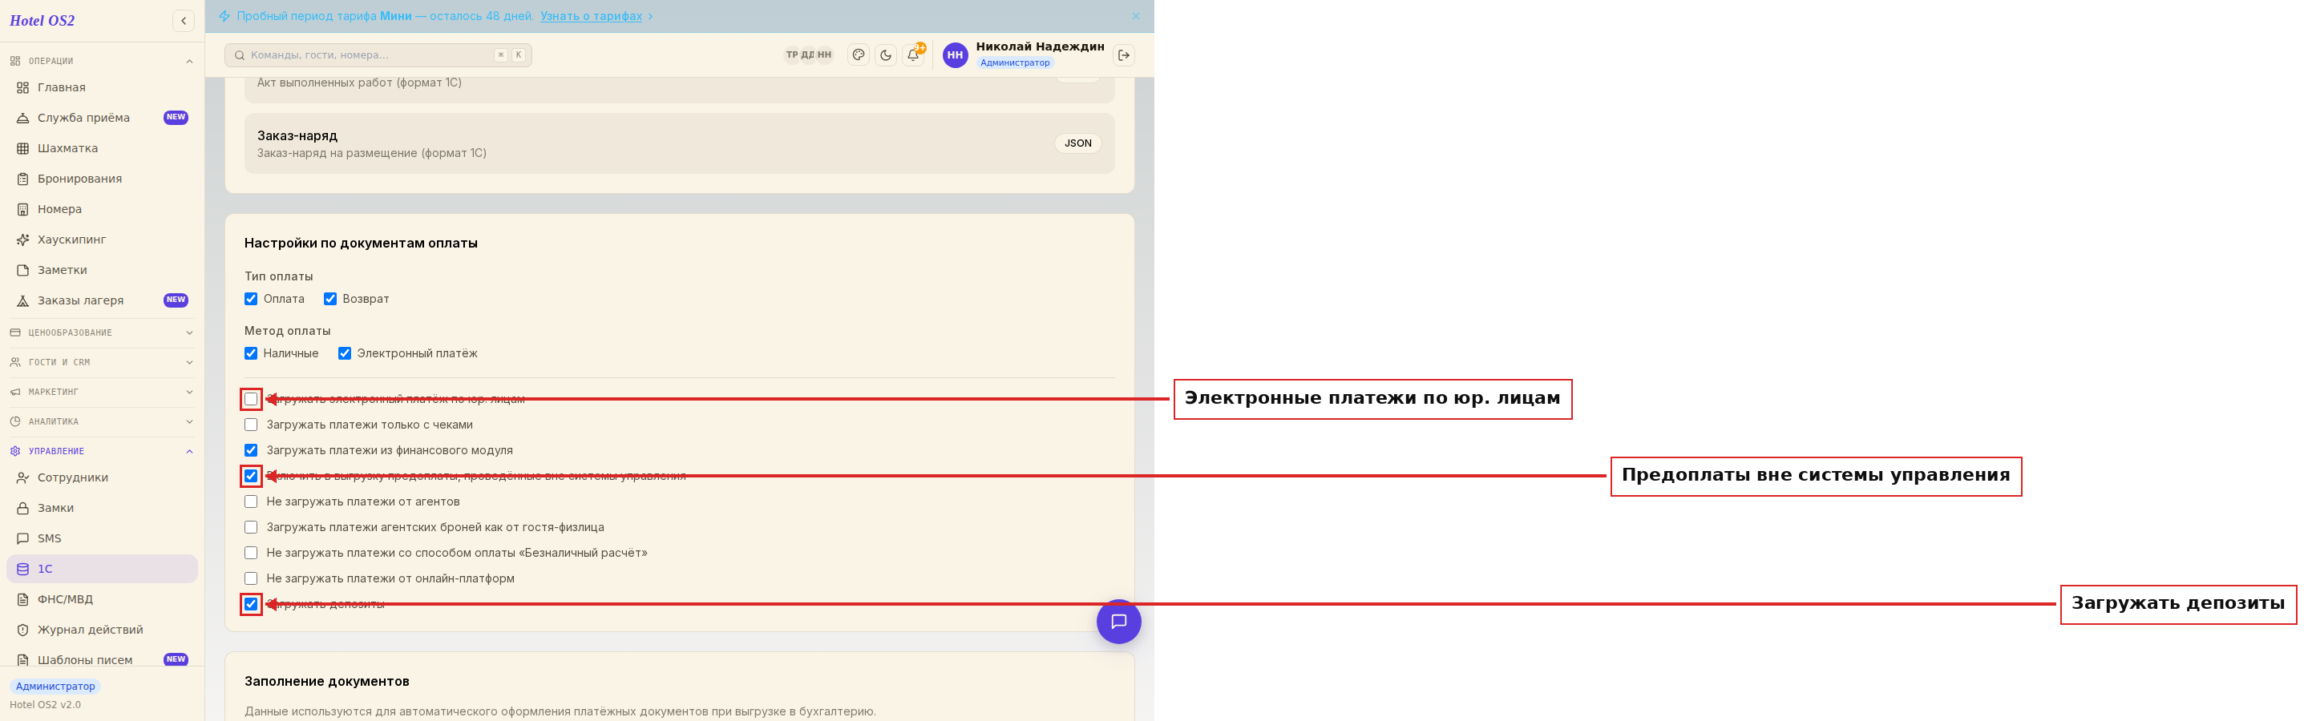This screenshot has width=2316, height=721.
Task: Open Бронирования page
Action: (102, 179)
